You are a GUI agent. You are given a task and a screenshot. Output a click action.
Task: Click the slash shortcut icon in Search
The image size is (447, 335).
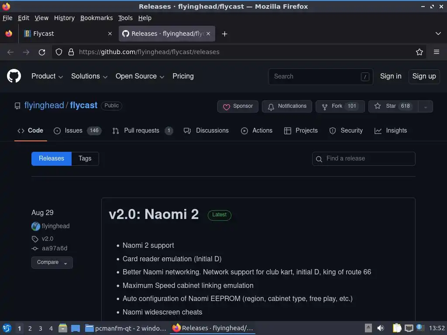click(x=365, y=77)
